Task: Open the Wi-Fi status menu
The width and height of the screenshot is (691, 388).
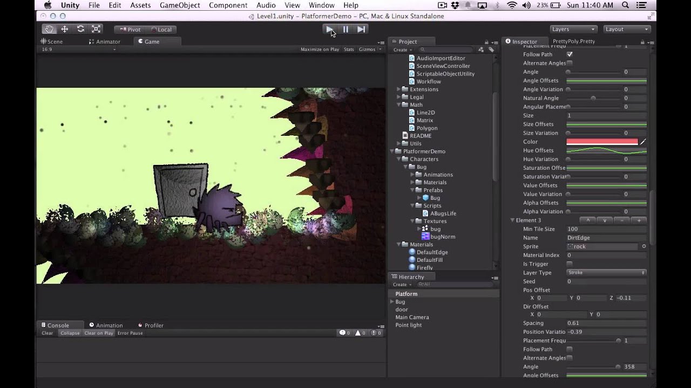Action: tap(511, 5)
